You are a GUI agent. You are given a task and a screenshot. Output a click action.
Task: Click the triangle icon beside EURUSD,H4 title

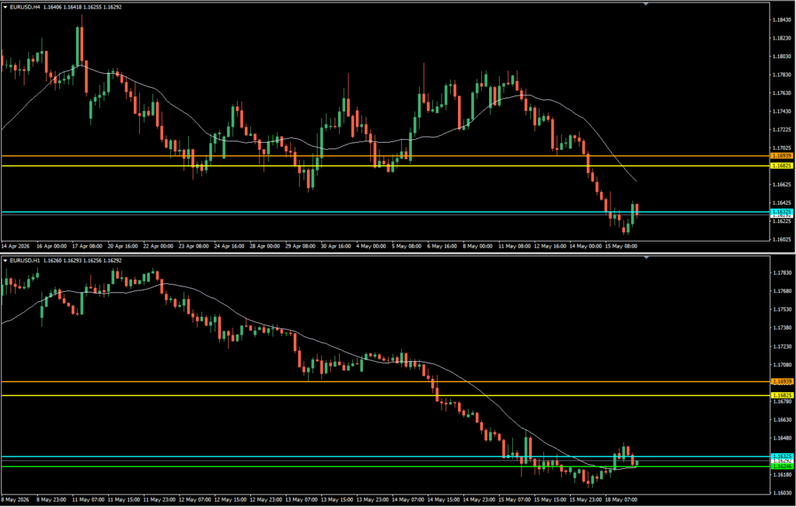pos(5,7)
